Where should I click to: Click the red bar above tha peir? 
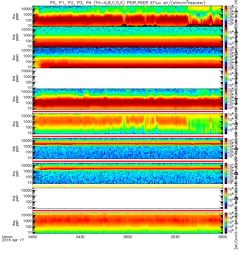(128, 111)
